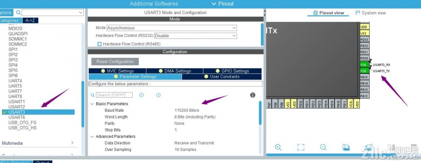Open the parameter info icon
This screenshot has width=421, height=163.
[253, 95]
